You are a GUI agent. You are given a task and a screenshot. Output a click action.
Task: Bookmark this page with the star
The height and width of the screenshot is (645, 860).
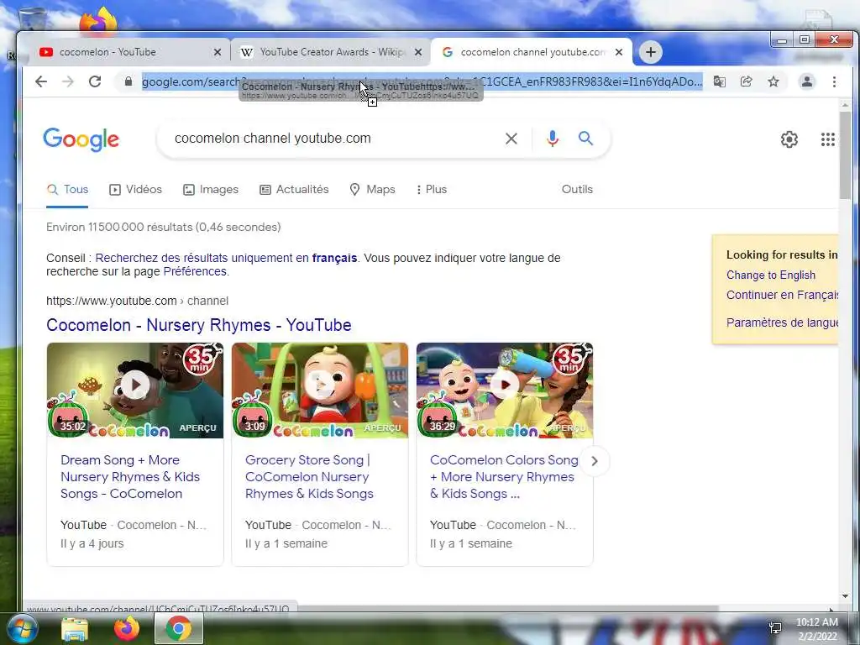pos(773,81)
